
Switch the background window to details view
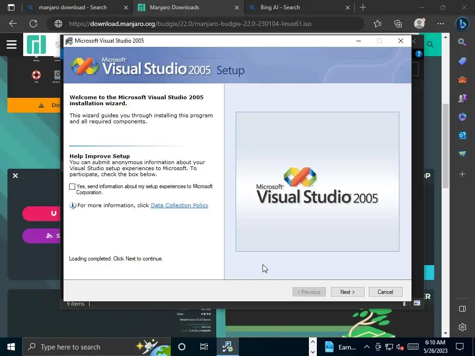coord(406,303)
